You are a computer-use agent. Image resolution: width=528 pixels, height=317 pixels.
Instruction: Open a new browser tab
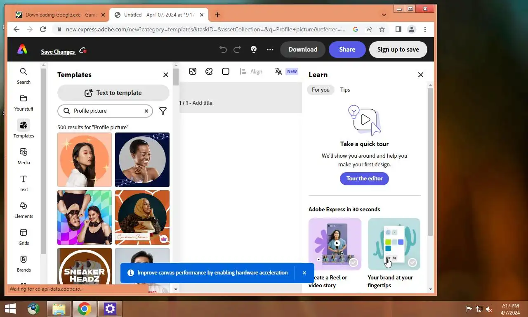tap(217, 15)
